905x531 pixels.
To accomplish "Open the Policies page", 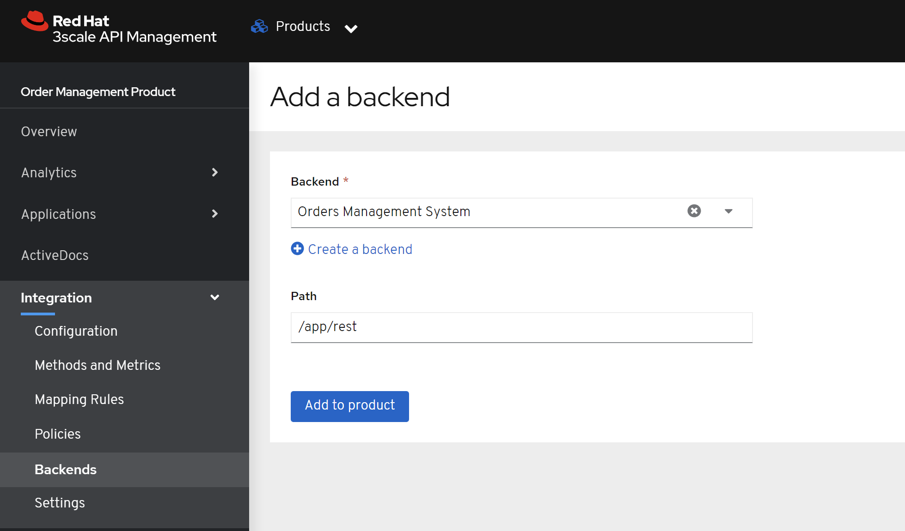I will 58,434.
